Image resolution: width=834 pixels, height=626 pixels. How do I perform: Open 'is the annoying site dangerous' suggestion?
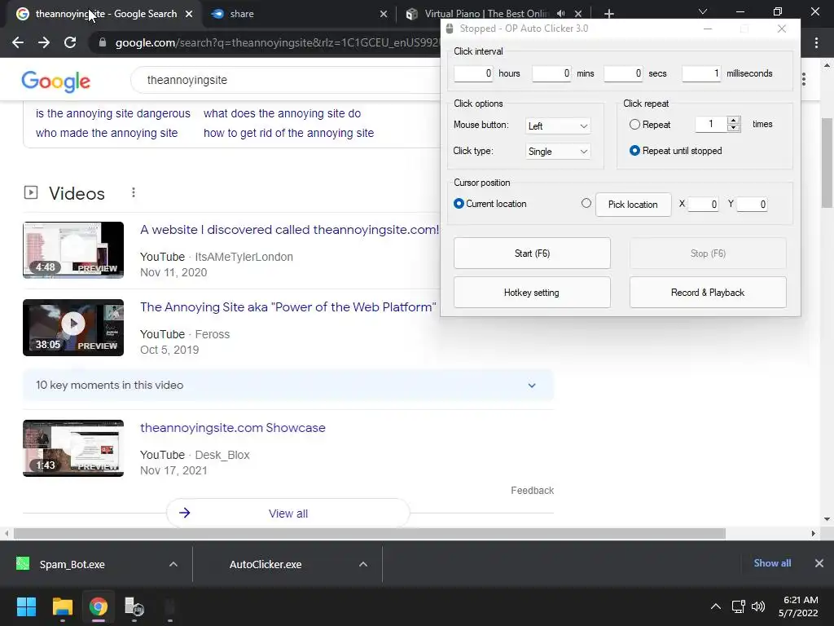(x=112, y=113)
